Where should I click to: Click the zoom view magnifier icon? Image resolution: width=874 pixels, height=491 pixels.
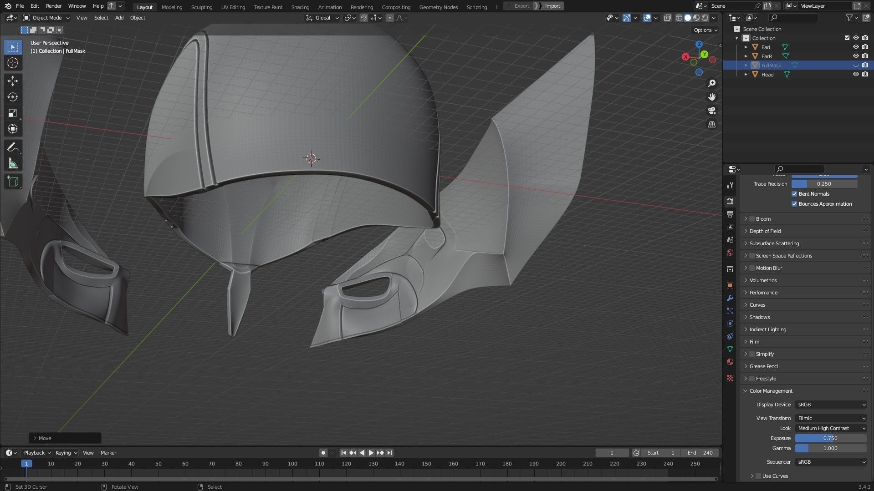pos(712,83)
